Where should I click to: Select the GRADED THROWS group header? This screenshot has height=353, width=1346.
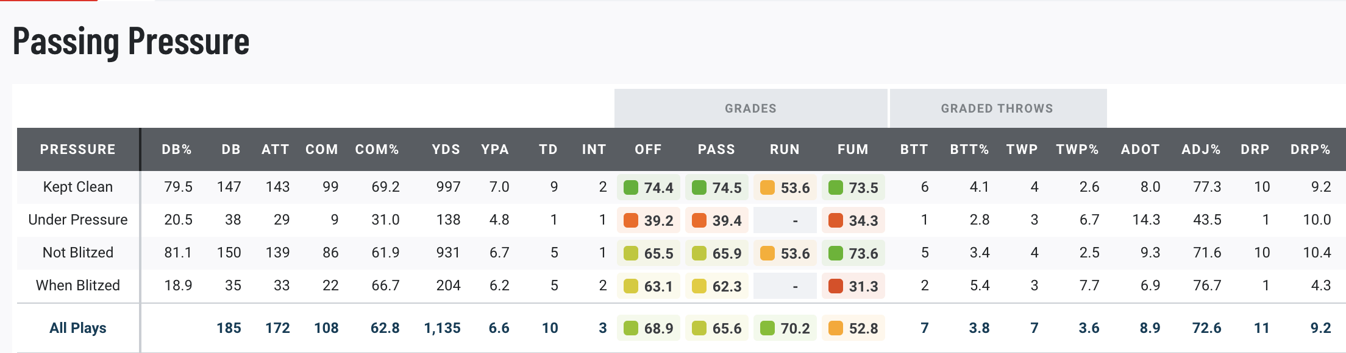click(997, 108)
